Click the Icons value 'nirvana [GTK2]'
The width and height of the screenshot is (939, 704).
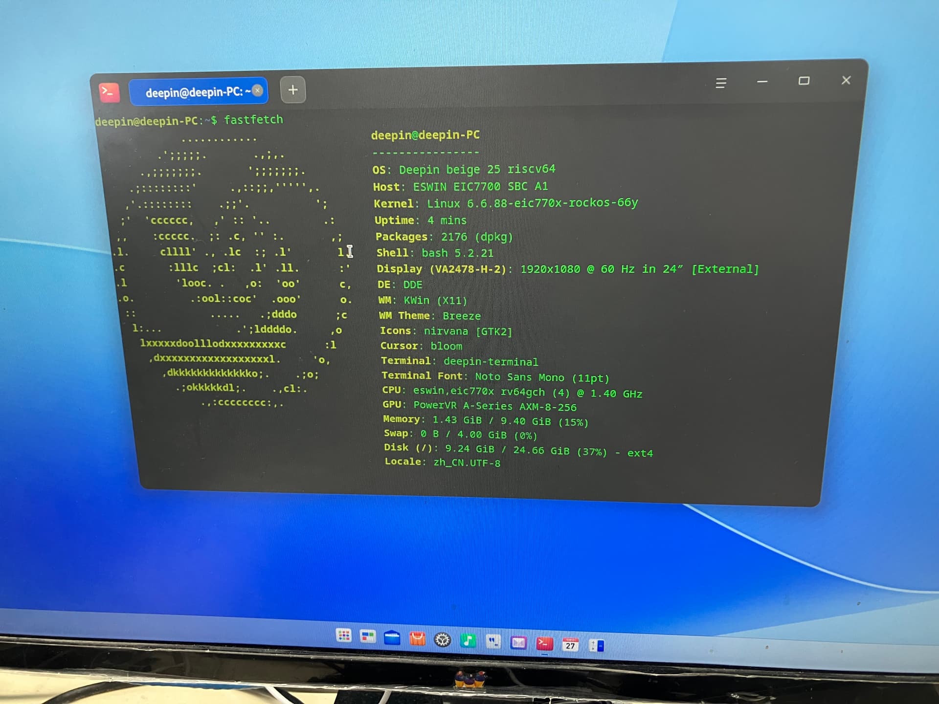468,331
